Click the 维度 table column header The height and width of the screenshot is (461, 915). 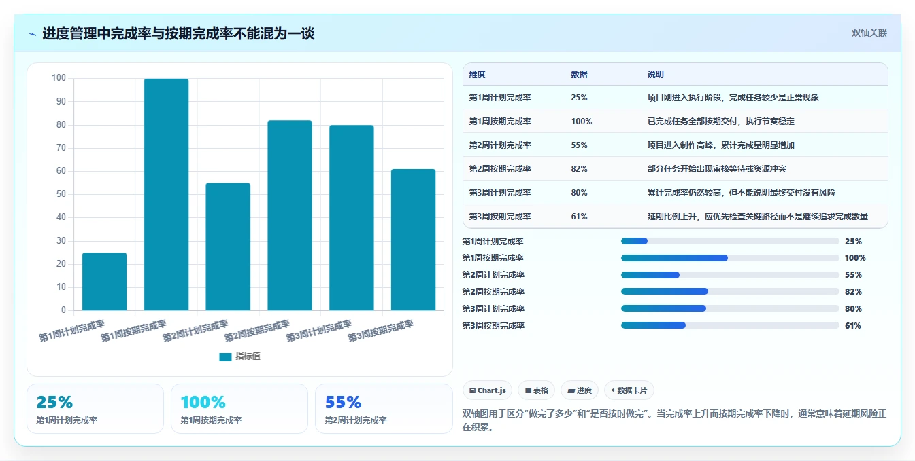tap(477, 74)
